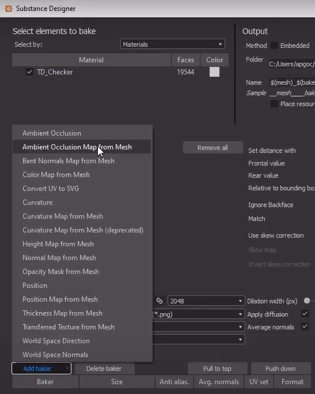Uncheck Apply diffusion checkbox
The width and height of the screenshot is (315, 394).
[x=305, y=314]
